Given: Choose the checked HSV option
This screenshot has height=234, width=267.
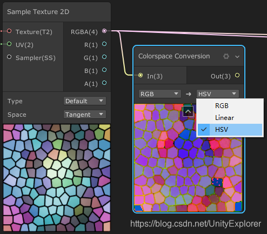Looking at the screenshot, I should click(230, 130).
